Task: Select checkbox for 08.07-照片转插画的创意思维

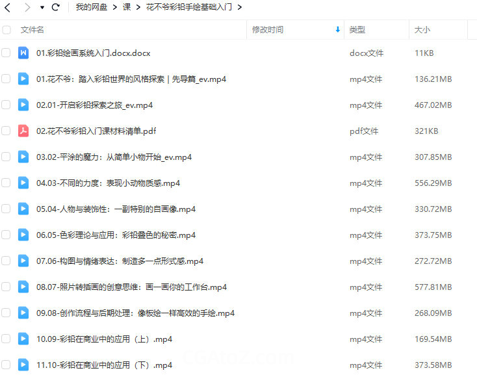Action: coord(6,287)
